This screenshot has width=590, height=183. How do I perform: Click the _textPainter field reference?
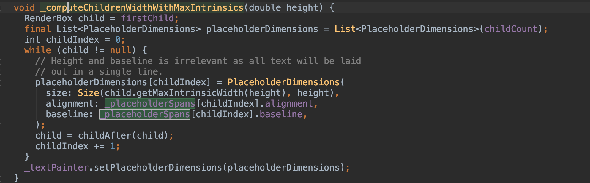[56, 168]
